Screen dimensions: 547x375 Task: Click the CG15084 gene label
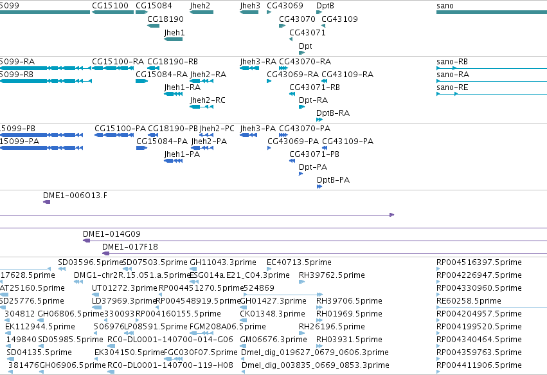click(154, 6)
